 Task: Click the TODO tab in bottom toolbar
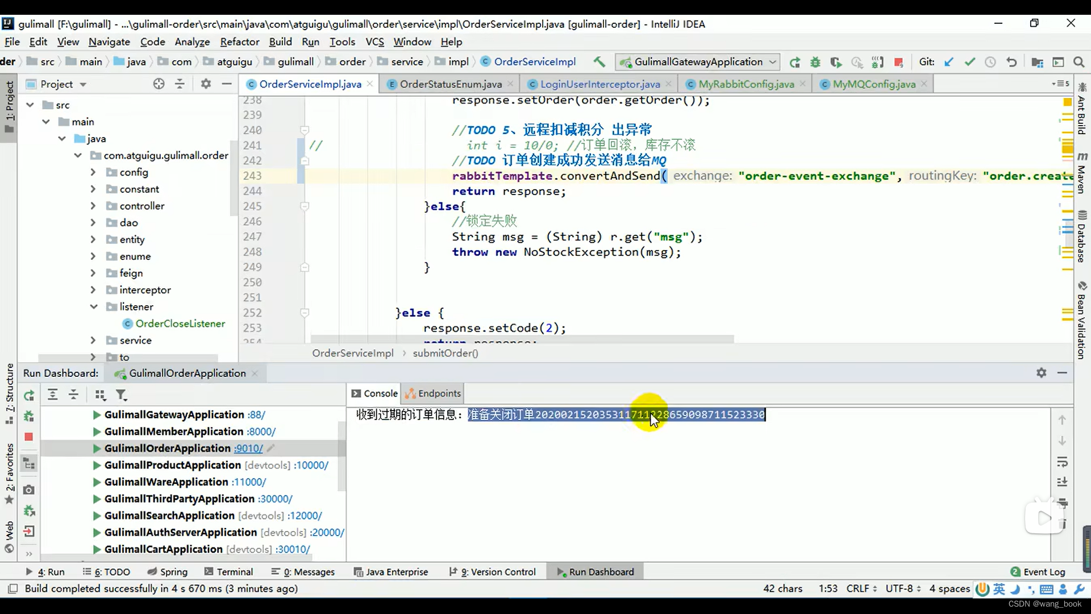click(x=111, y=571)
